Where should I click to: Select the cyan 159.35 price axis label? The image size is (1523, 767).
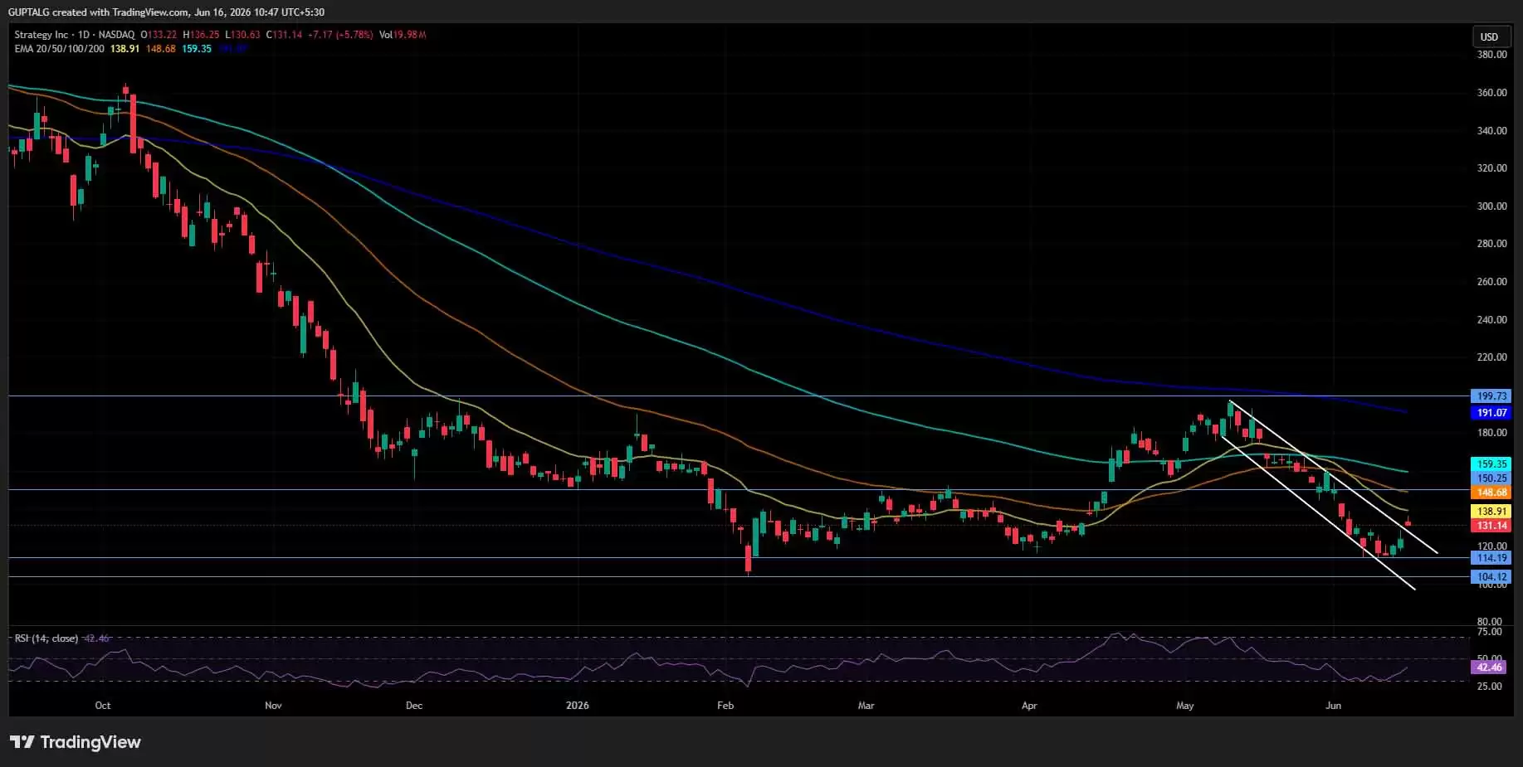(x=1491, y=464)
